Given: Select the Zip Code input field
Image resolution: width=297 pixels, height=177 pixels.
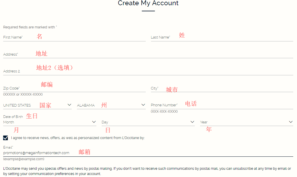Looking at the screenshot, I should pos(74,88).
